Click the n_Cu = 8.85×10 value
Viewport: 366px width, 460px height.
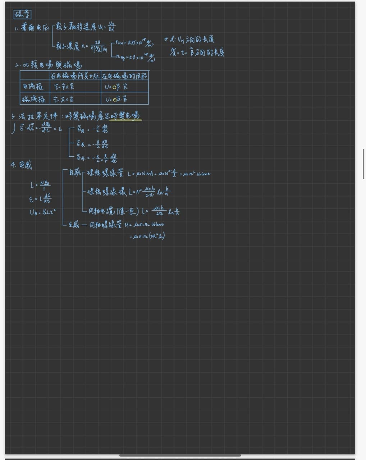click(x=136, y=43)
